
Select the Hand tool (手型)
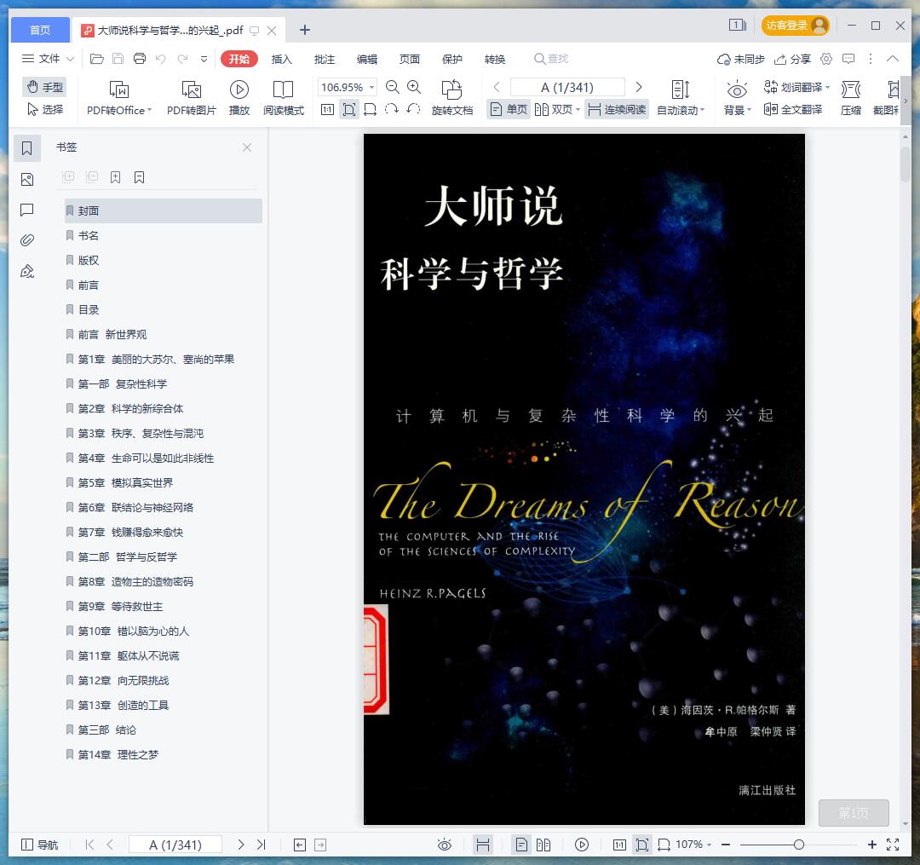pos(44,88)
